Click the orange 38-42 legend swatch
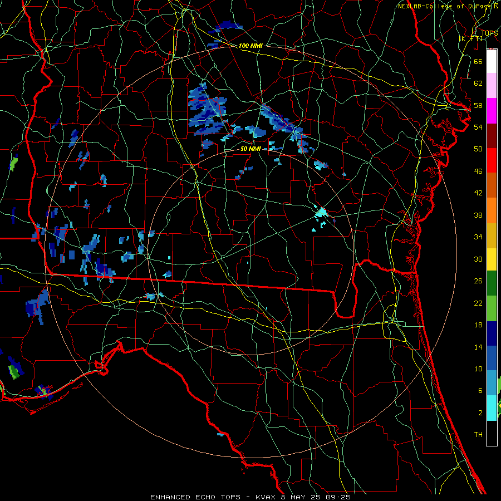501x501 pixels. (x=492, y=210)
